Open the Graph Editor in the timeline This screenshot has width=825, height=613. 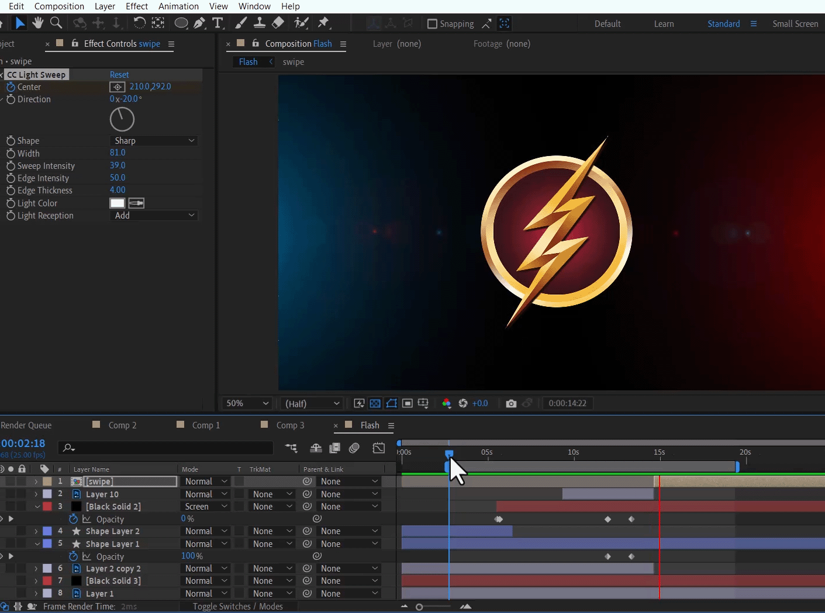378,448
